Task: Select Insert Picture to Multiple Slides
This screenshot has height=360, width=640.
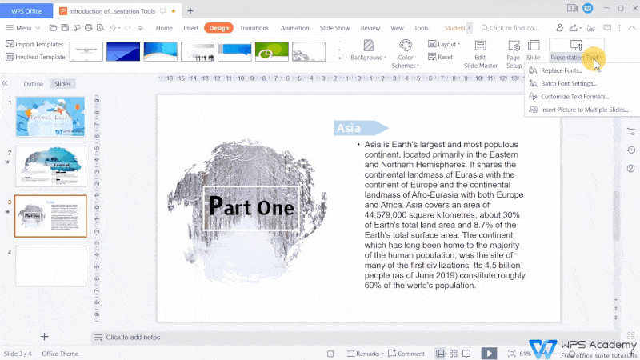Action: 584,109
